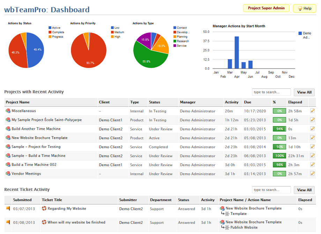This screenshot has width=321, height=234.
Task: Click project icon beside Build a Time Machine 002
Action: [x=8, y=165]
